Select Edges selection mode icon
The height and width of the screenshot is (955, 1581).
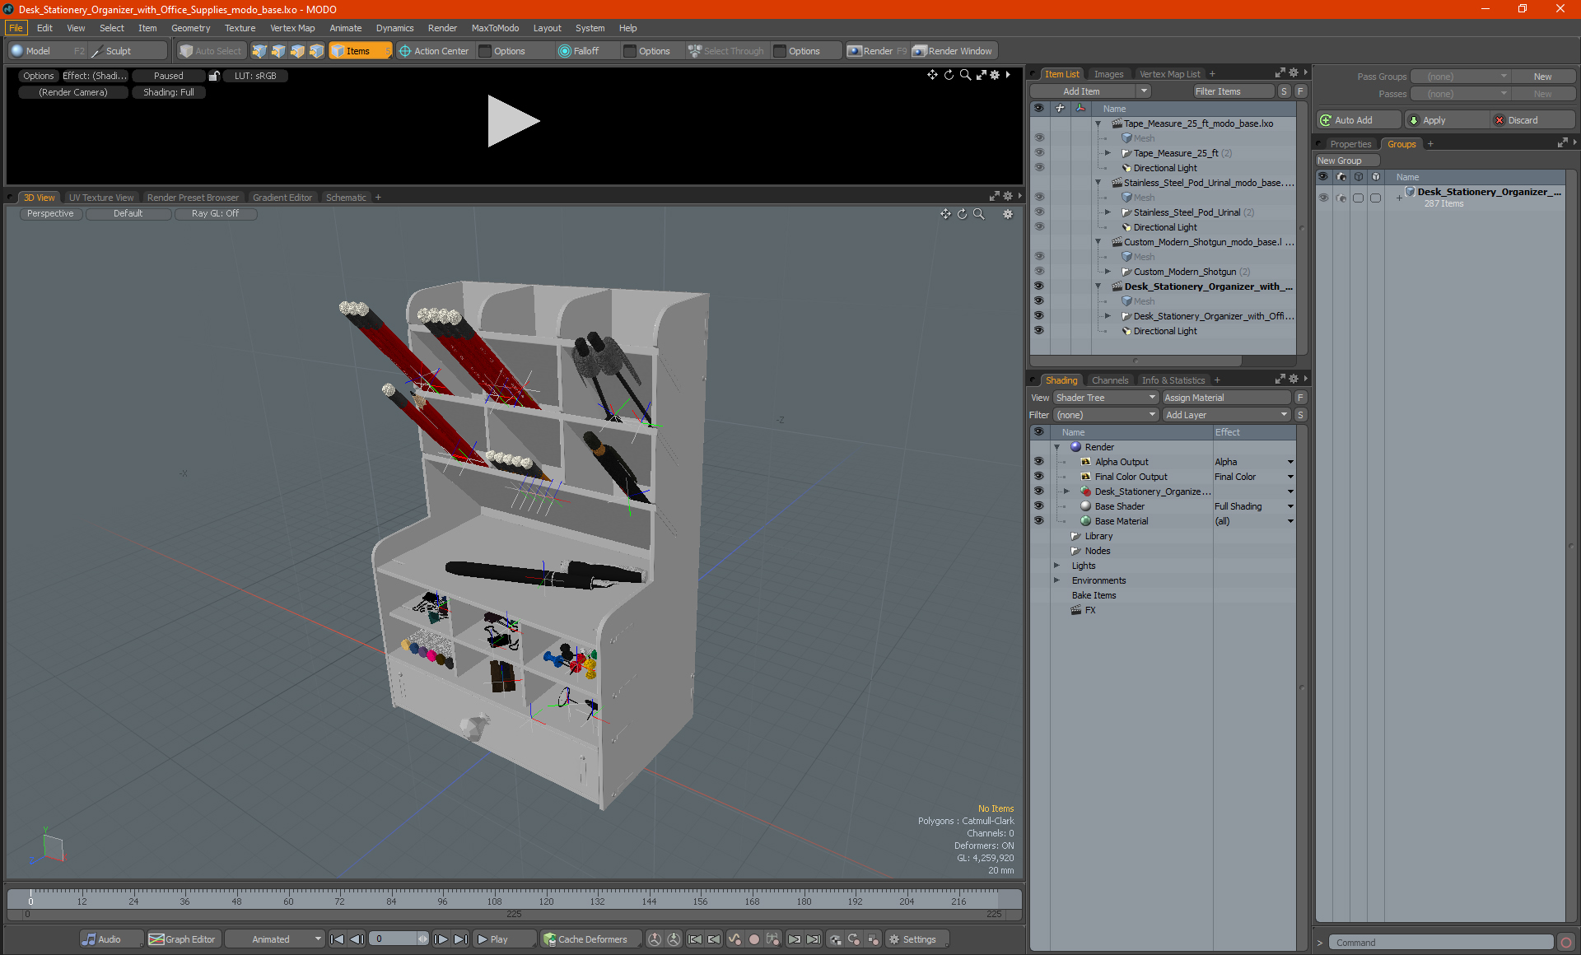[278, 51]
